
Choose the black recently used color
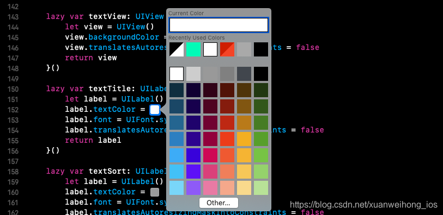[x=261, y=49]
